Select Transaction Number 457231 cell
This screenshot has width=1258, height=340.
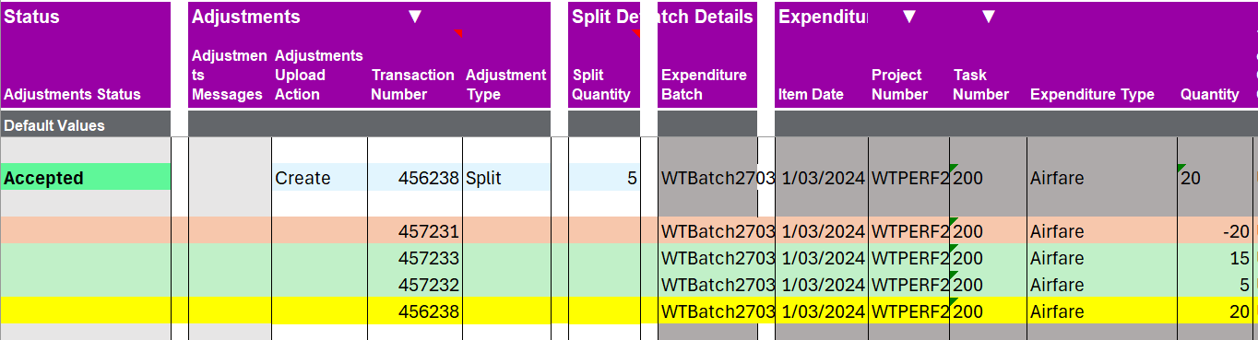click(414, 231)
